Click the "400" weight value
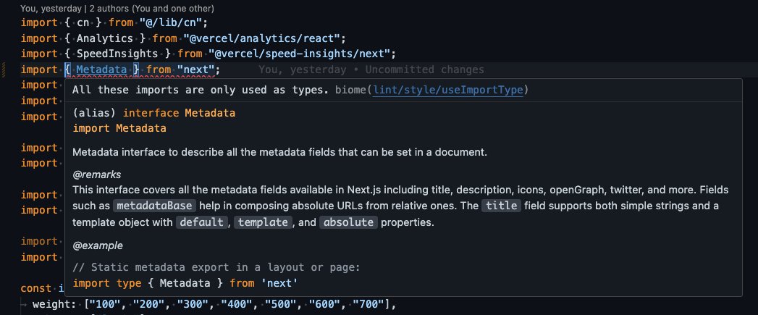This screenshot has height=315, width=758. (x=237, y=305)
